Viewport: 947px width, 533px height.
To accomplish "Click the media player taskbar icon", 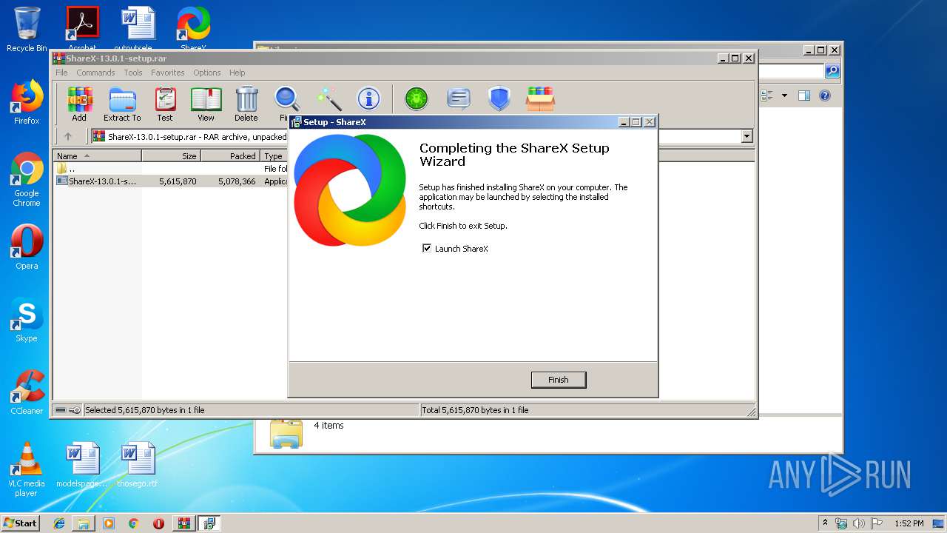I will [x=109, y=523].
